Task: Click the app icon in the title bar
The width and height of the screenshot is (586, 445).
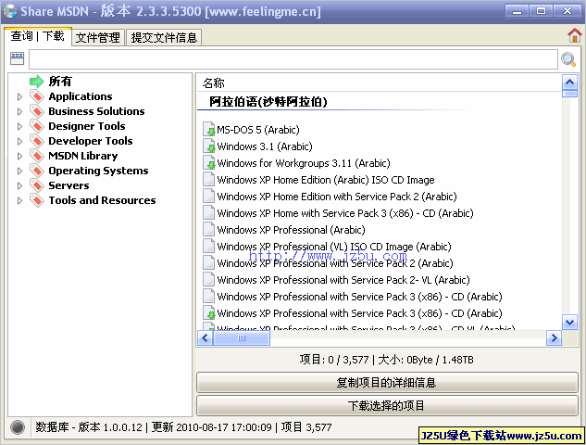Action: 10,11
